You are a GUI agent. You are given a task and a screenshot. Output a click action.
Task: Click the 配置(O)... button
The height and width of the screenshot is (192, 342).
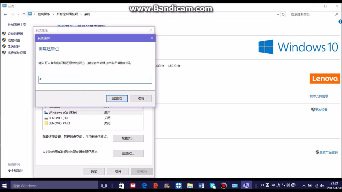pos(128,138)
